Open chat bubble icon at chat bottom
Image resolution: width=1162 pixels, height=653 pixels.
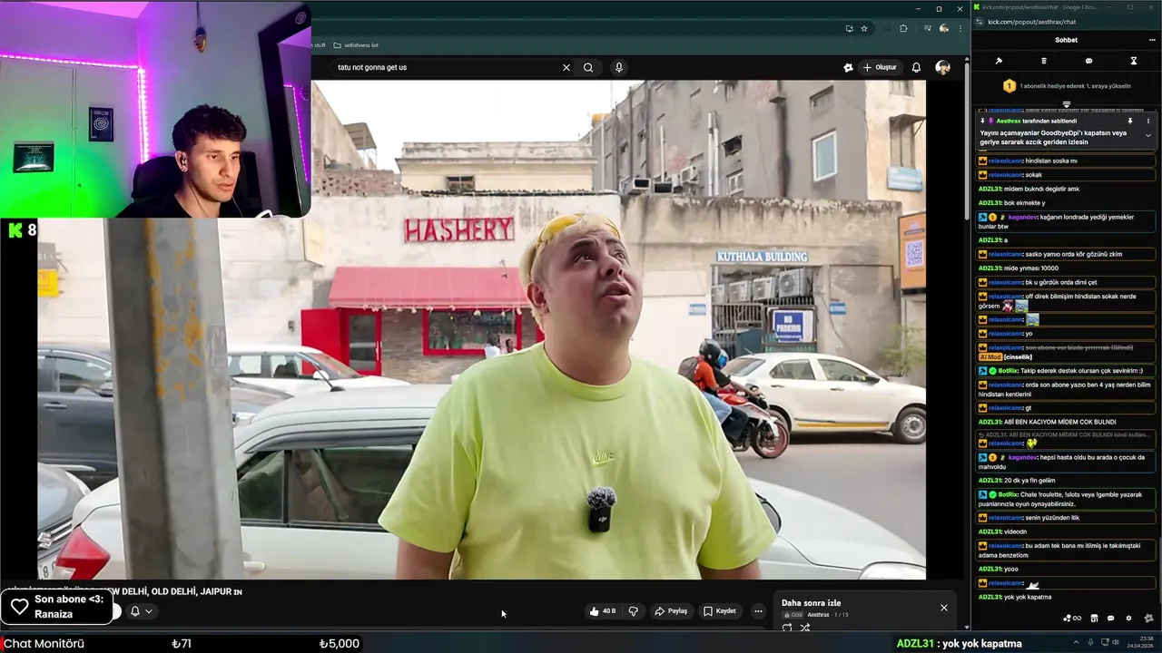(1110, 619)
